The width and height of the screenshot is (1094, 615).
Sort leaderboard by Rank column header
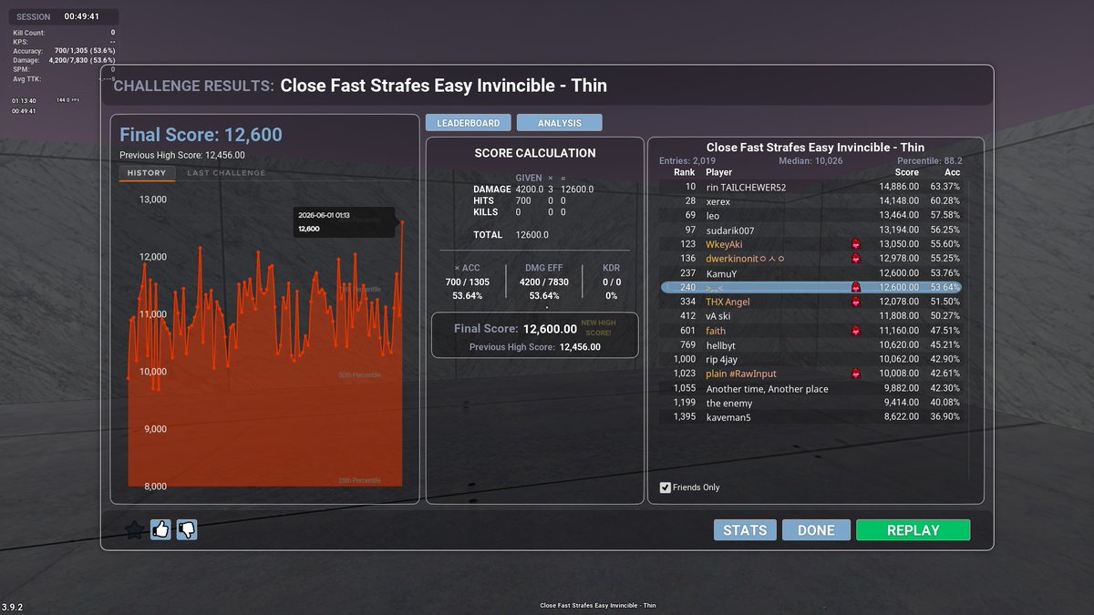(684, 172)
